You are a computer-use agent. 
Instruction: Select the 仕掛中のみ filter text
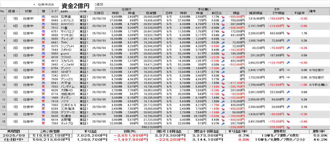pyautogui.click(x=46, y=5)
